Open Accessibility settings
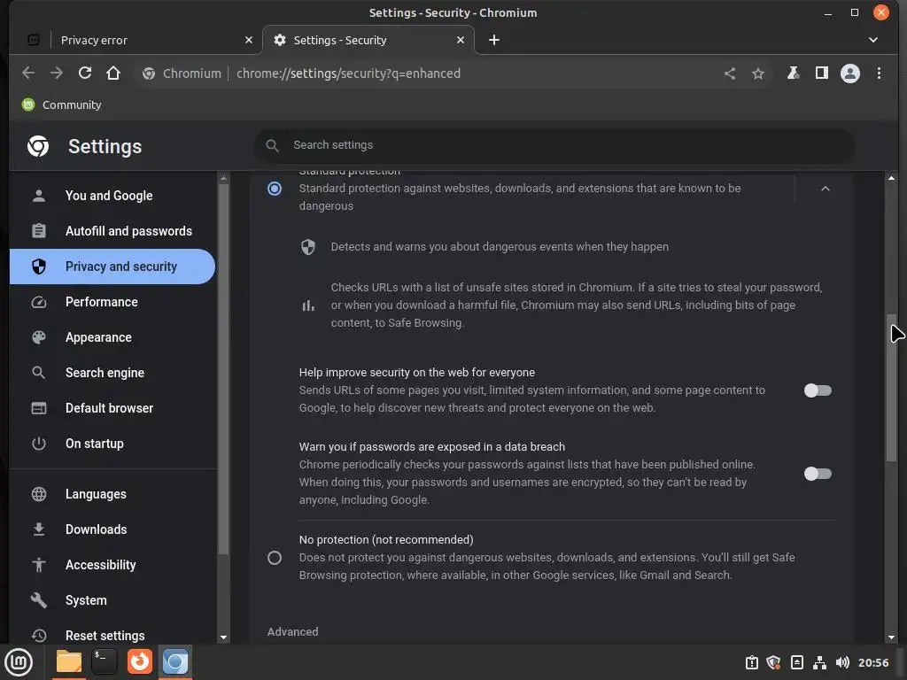 point(112,565)
